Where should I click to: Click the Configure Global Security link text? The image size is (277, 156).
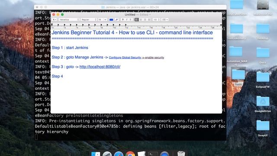[x=125, y=58]
